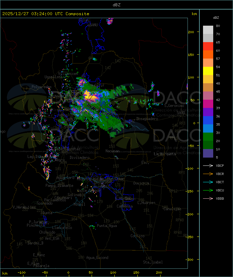Image resolution: width=233 pixels, height=277 pixels.
Task: Click the 'Agua_Escond' map label
Action: [97, 258]
